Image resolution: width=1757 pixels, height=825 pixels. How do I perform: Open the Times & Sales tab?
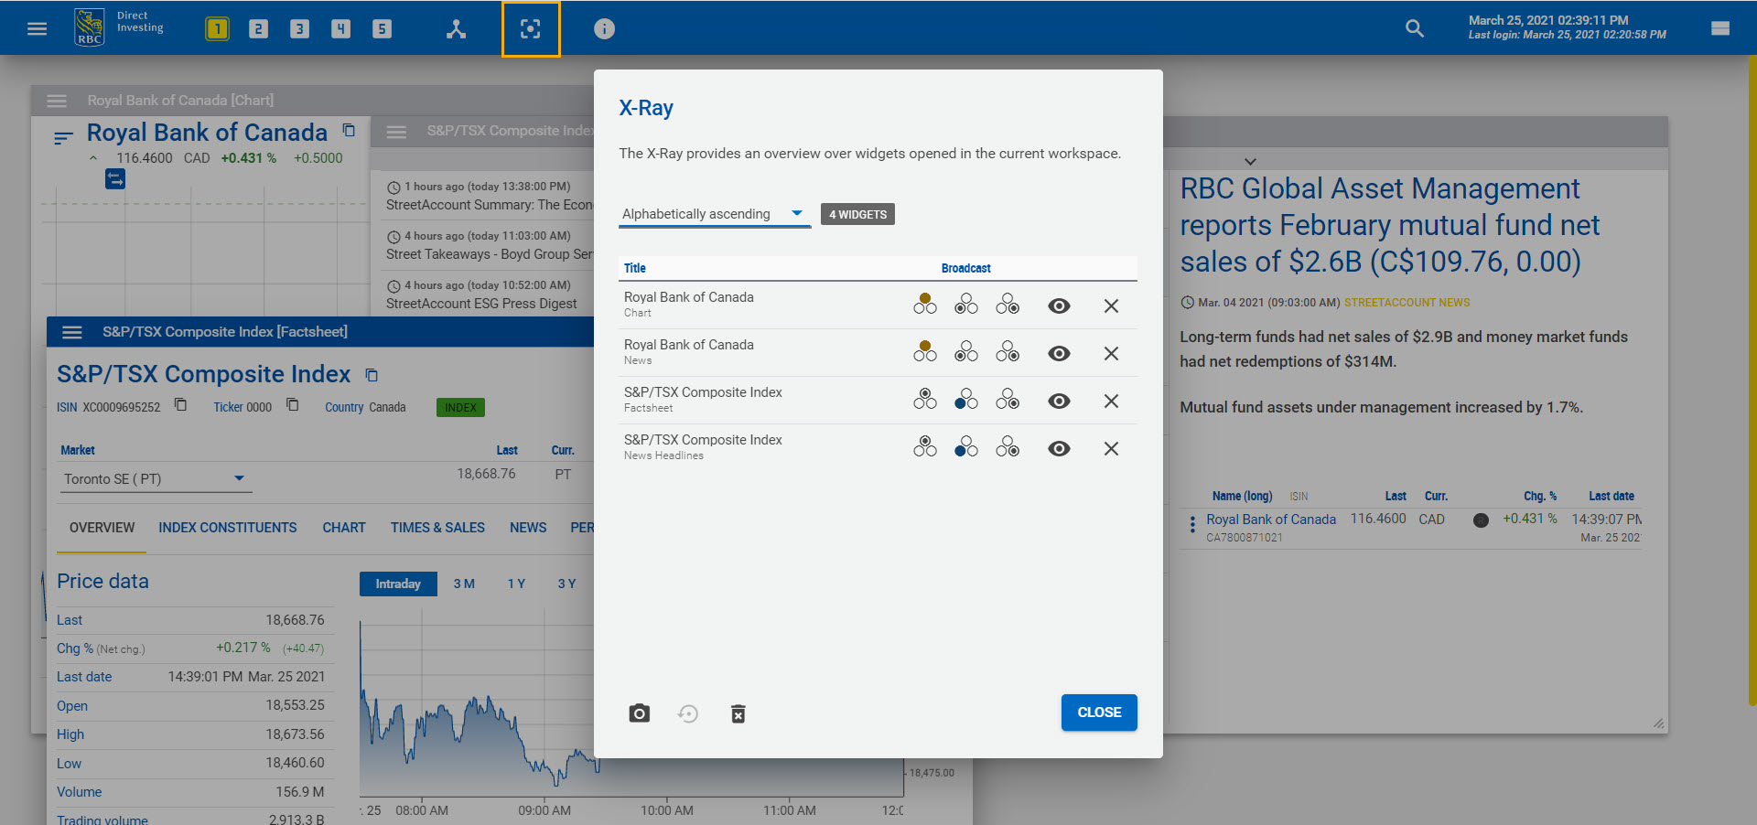click(x=437, y=528)
